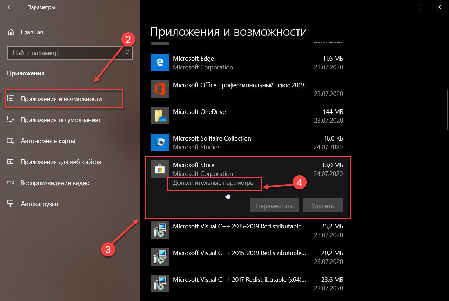This screenshot has width=449, height=301.
Task: Click the Автономные карты map icon
Action: point(11,141)
